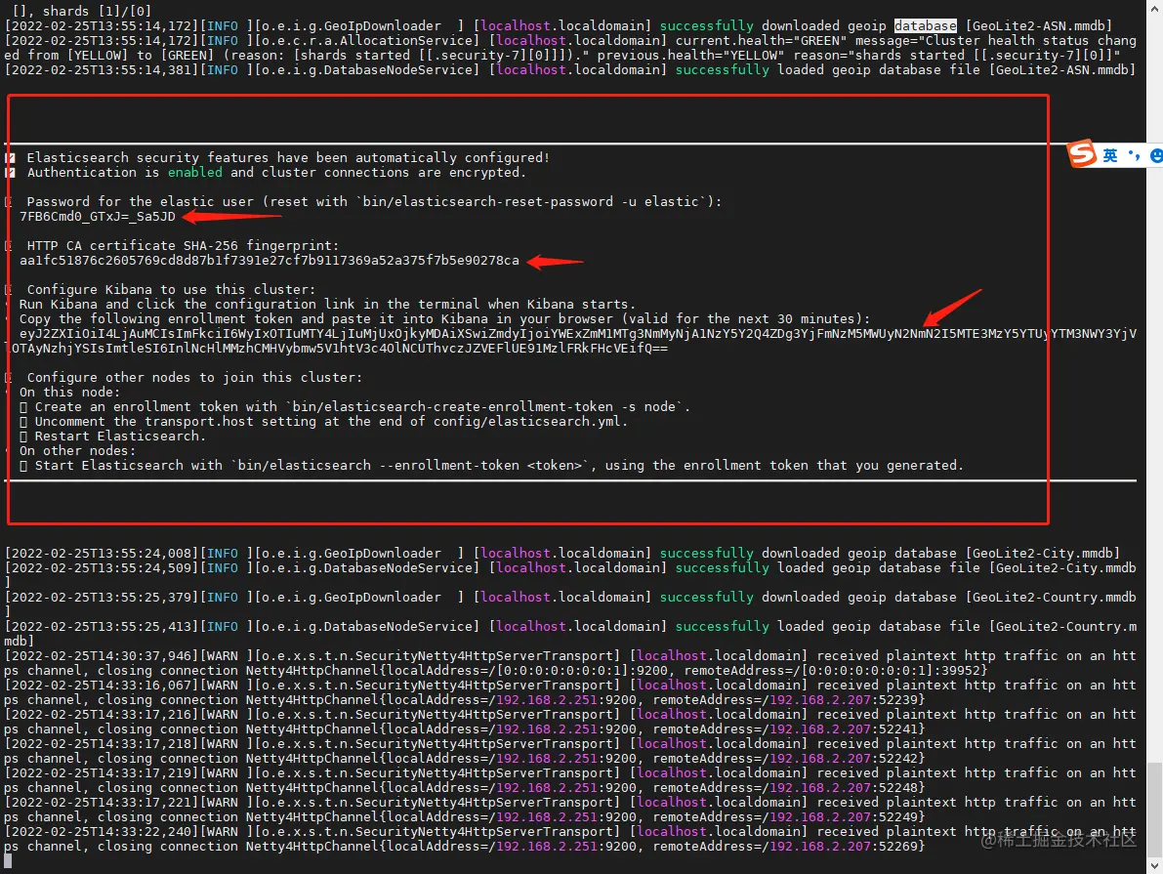This screenshot has width=1163, height=874.
Task: Click the green word 'enabled'
Action: pos(195,172)
